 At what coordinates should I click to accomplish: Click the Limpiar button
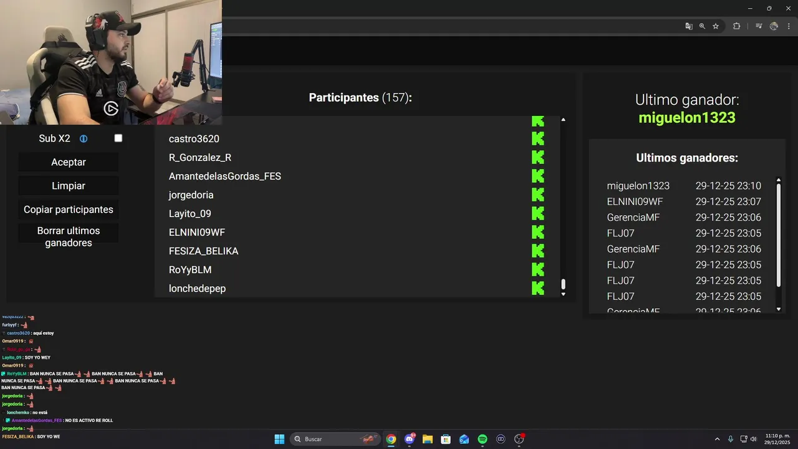coord(69,186)
